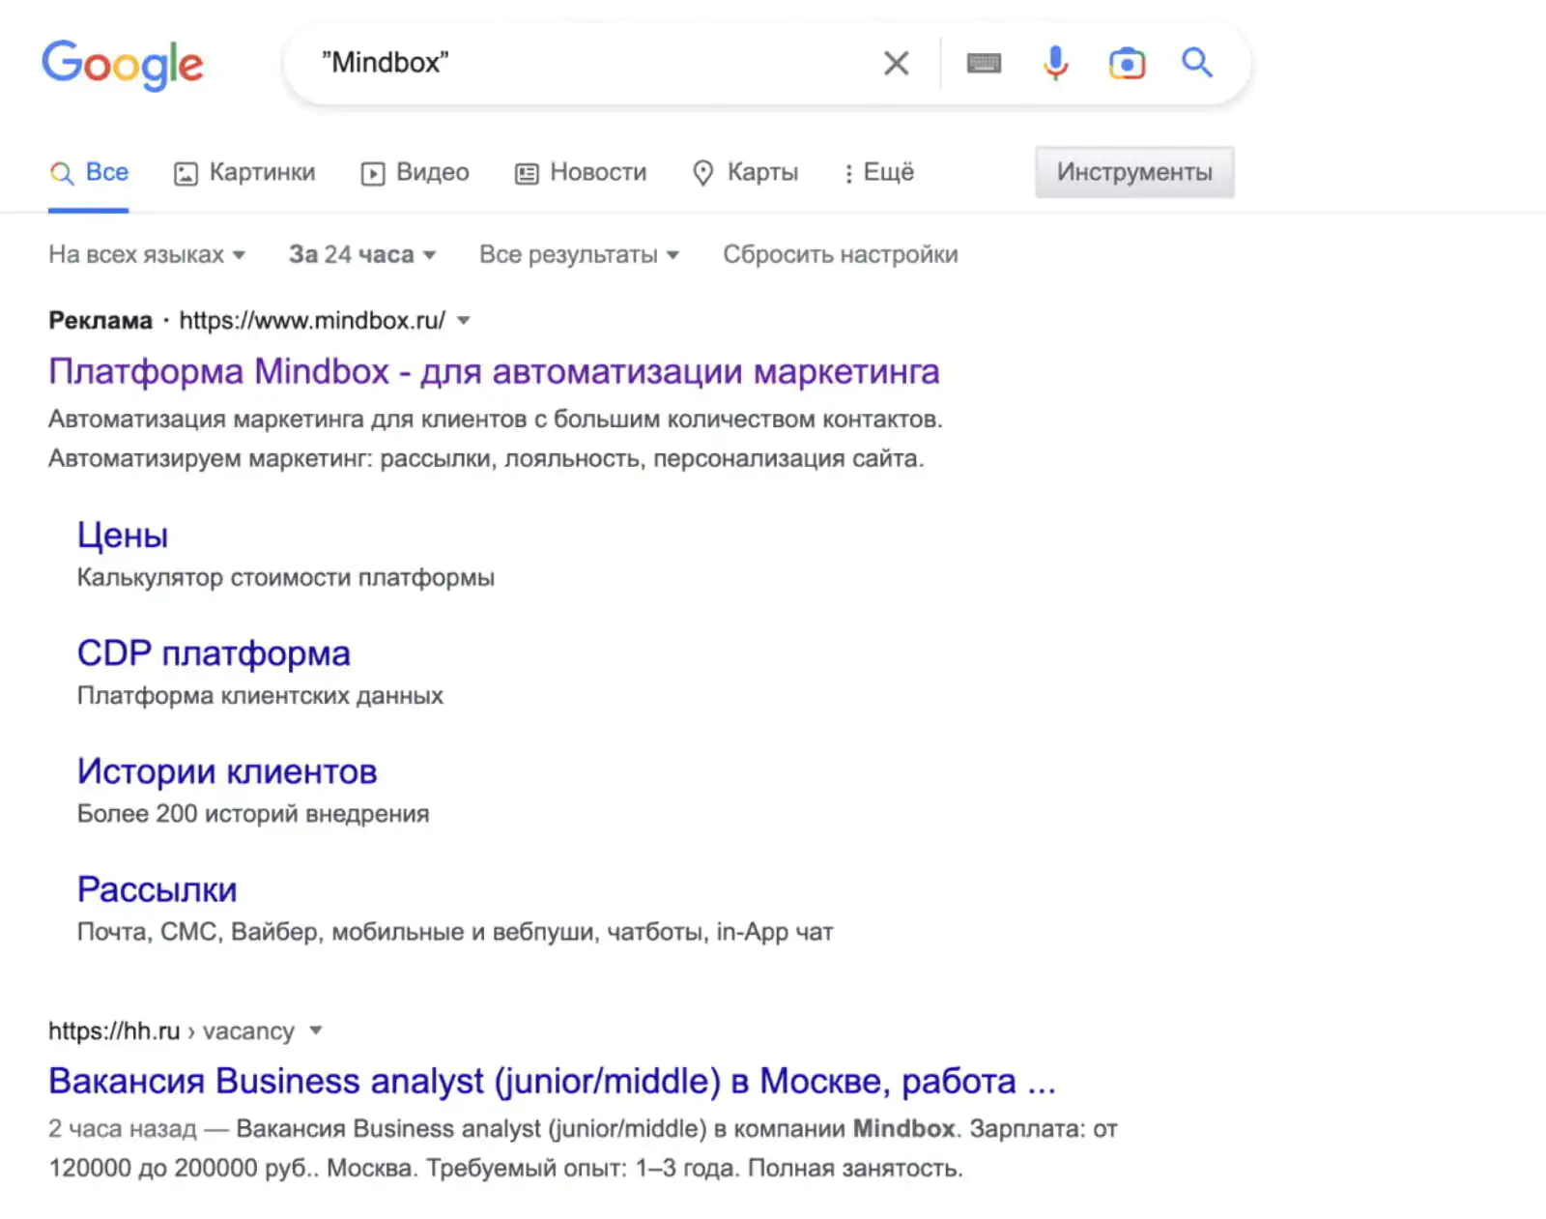Open the on-screen keyboard icon
The height and width of the screenshot is (1219, 1546).
pyautogui.click(x=984, y=64)
